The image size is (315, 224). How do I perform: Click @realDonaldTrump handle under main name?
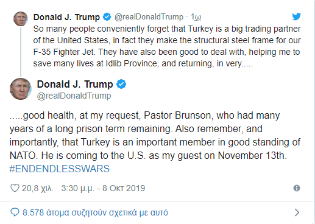(74, 96)
